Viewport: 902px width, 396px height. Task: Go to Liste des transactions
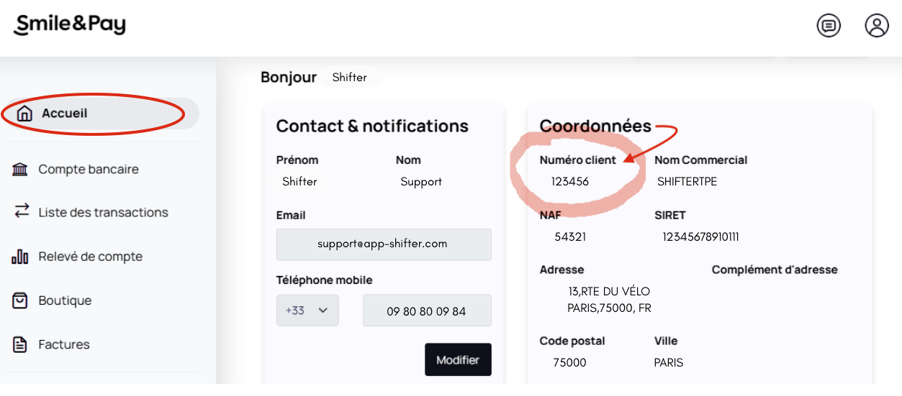click(103, 212)
